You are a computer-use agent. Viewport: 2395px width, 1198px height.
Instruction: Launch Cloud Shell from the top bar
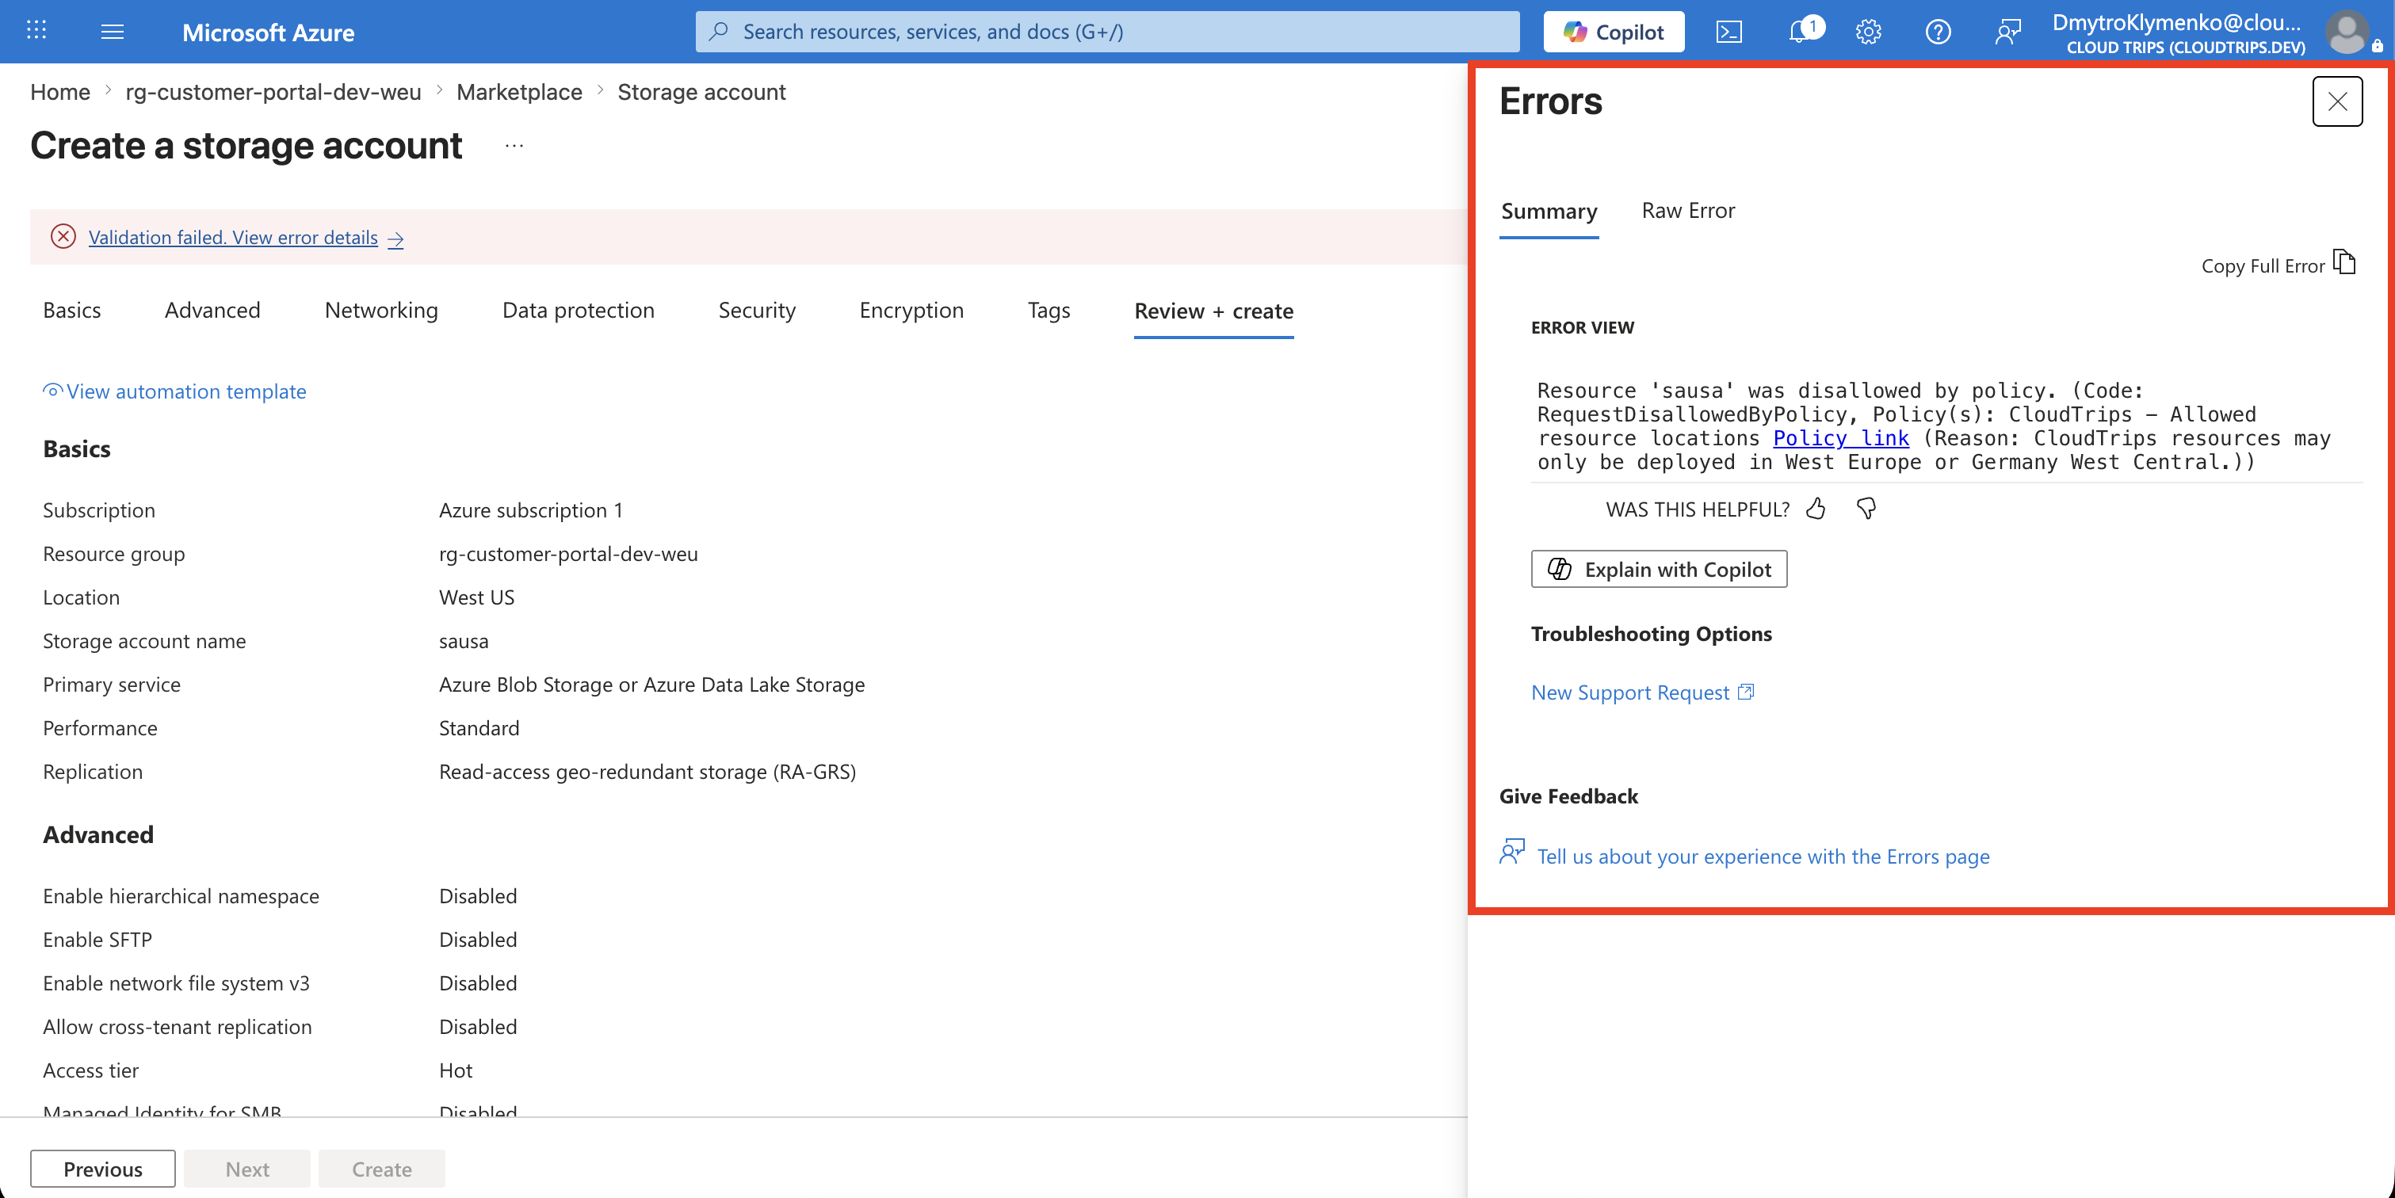pos(1729,32)
